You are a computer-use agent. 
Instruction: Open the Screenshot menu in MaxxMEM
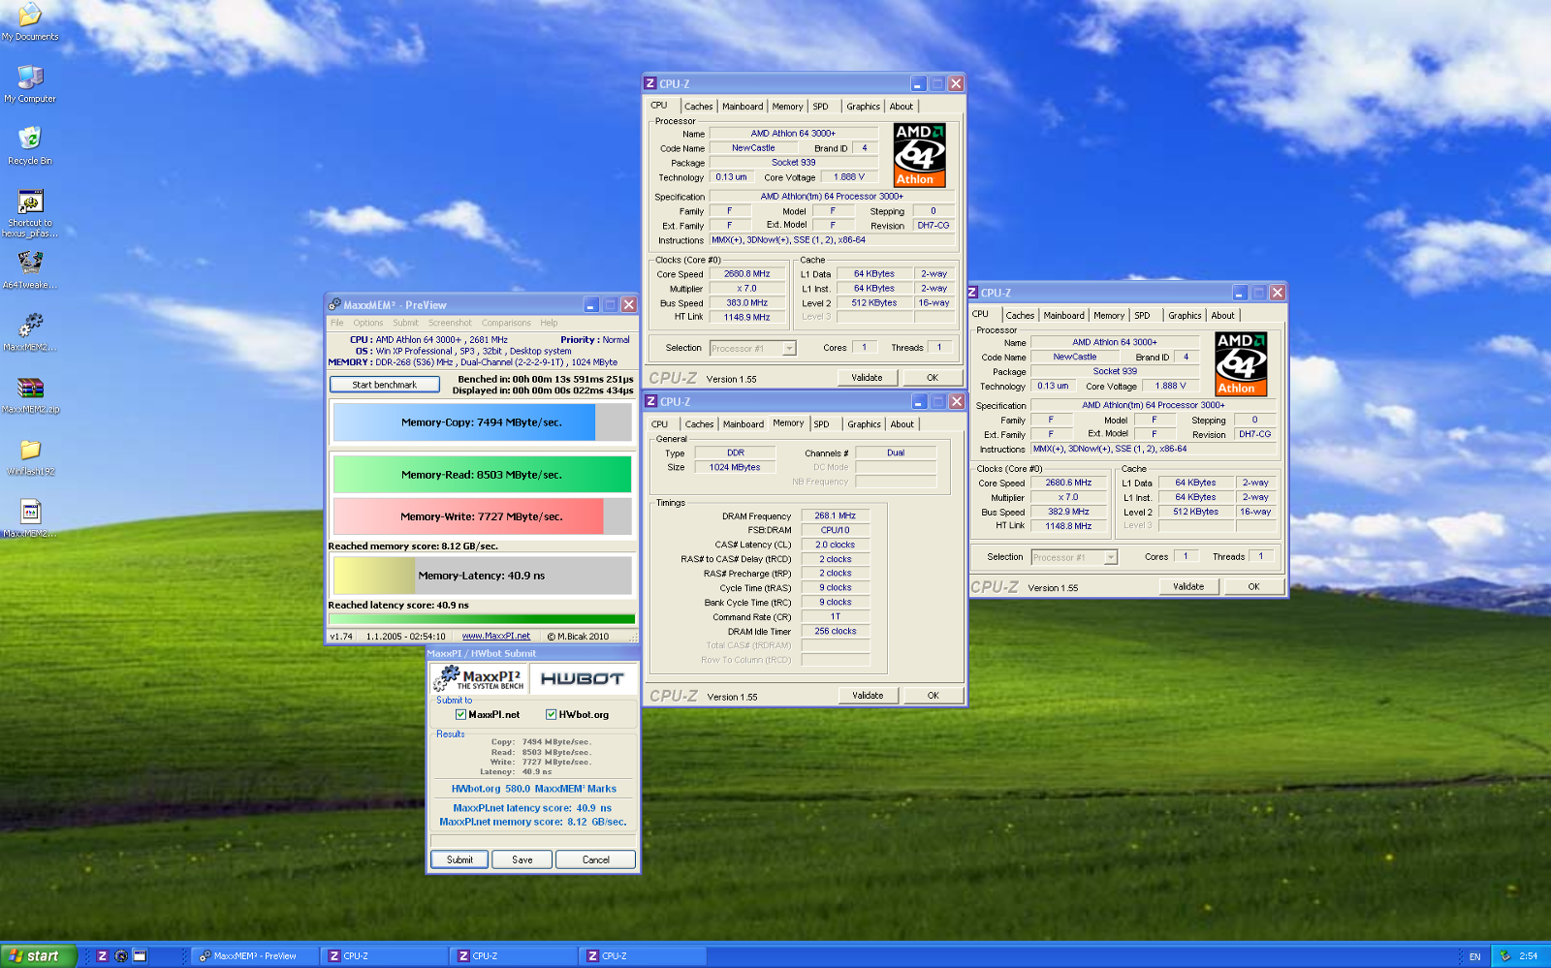tap(450, 323)
